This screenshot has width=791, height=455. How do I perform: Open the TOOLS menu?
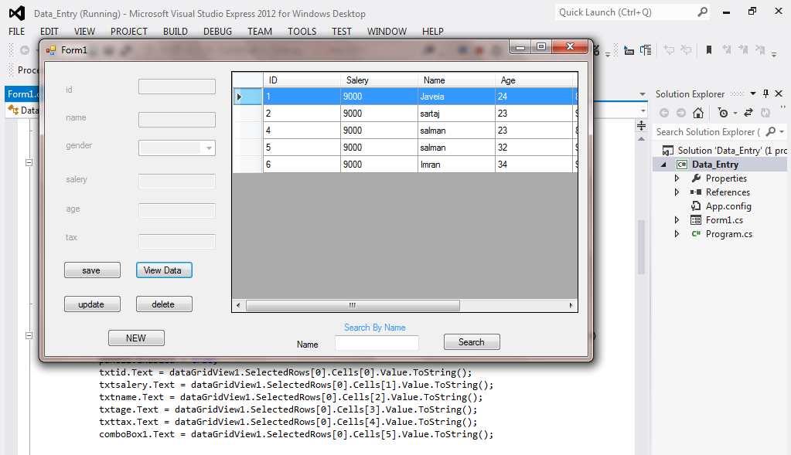[302, 31]
